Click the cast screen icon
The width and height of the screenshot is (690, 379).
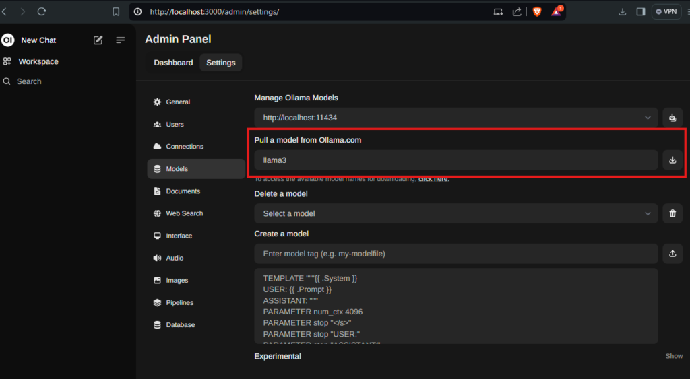(498, 12)
